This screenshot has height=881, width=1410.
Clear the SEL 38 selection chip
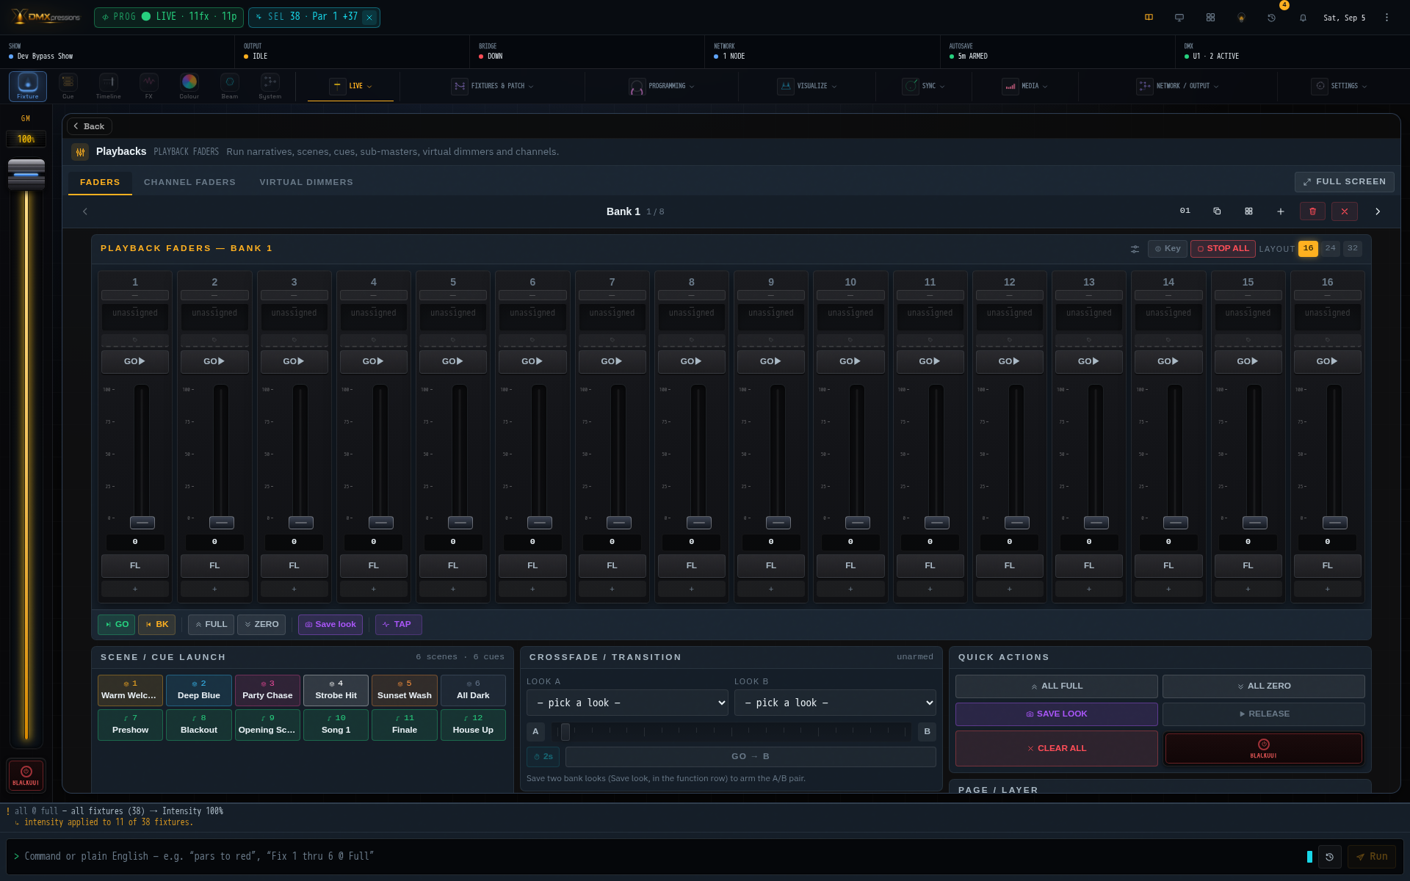[369, 18]
